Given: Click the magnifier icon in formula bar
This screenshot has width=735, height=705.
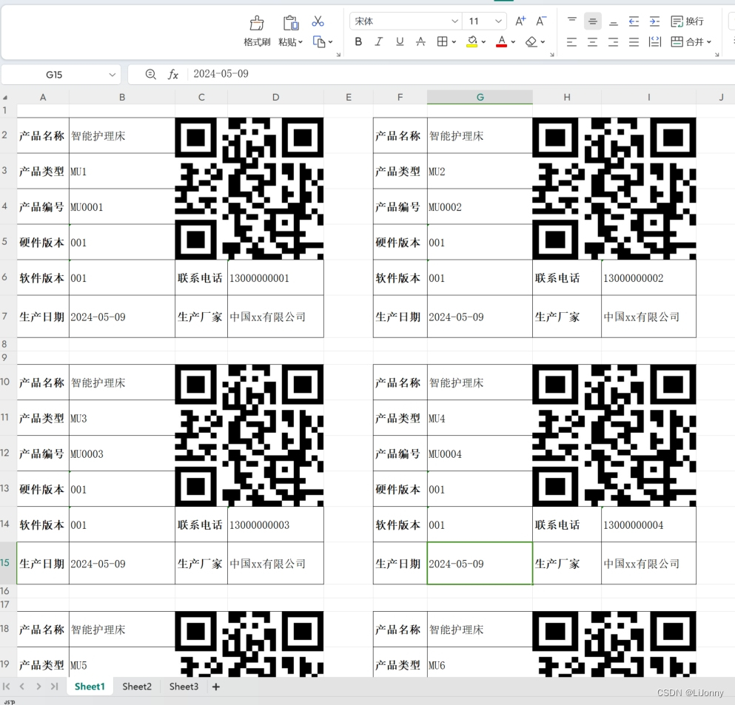Looking at the screenshot, I should pos(150,74).
